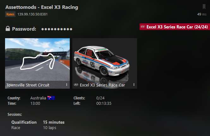Select the server address 139.99.130.50:8381
The width and height of the screenshot is (210, 136).
[x=33, y=14]
